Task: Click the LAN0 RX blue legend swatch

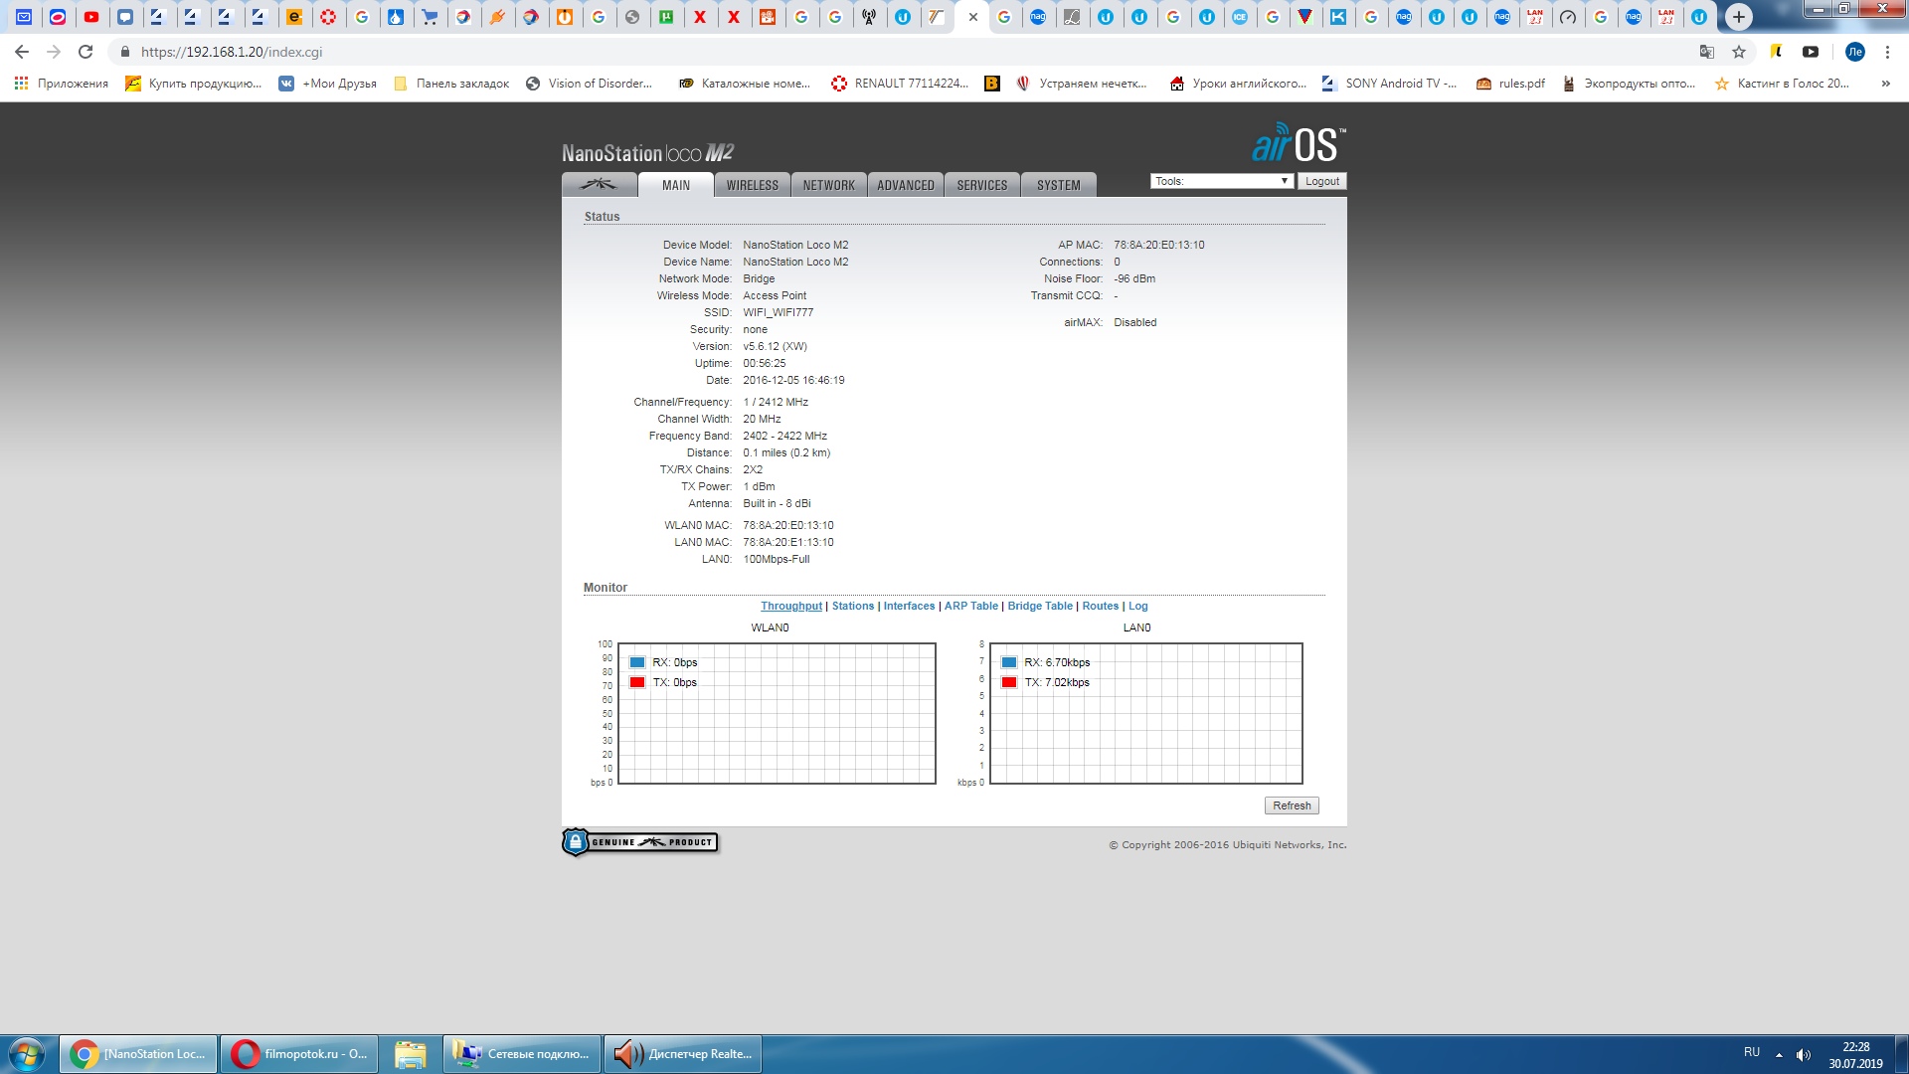Action: [x=1009, y=662]
